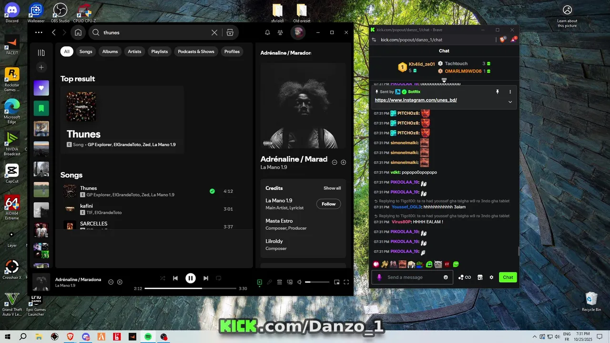610x343 pixels.
Task: Filter search results by Profiles
Action: click(x=232, y=51)
